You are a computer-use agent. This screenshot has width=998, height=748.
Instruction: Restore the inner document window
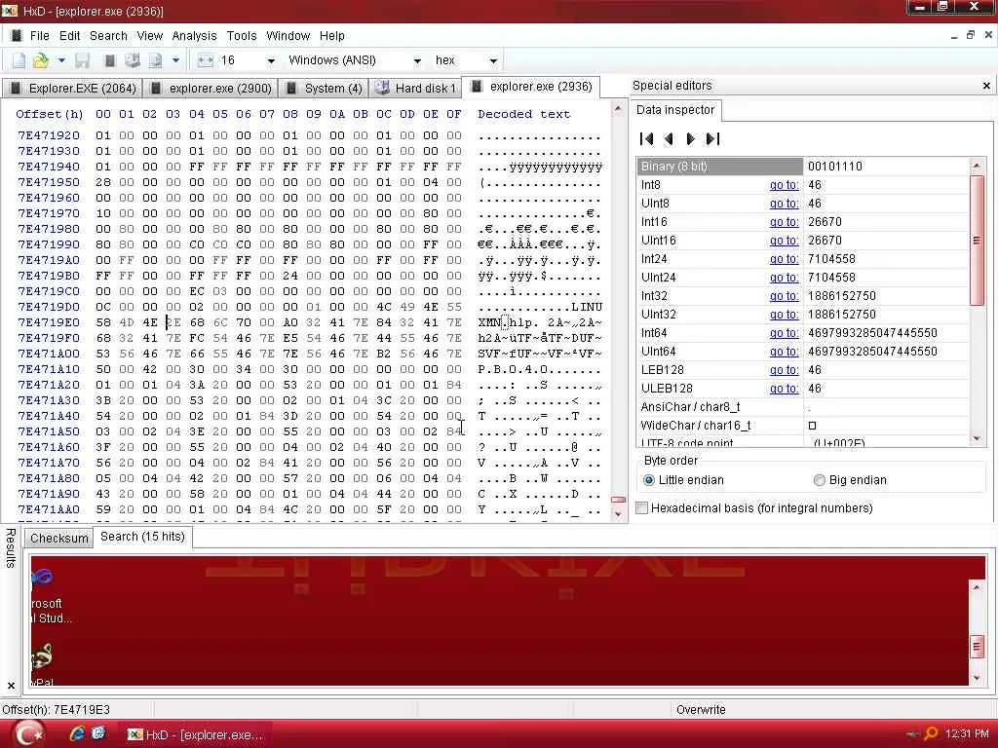(970, 36)
